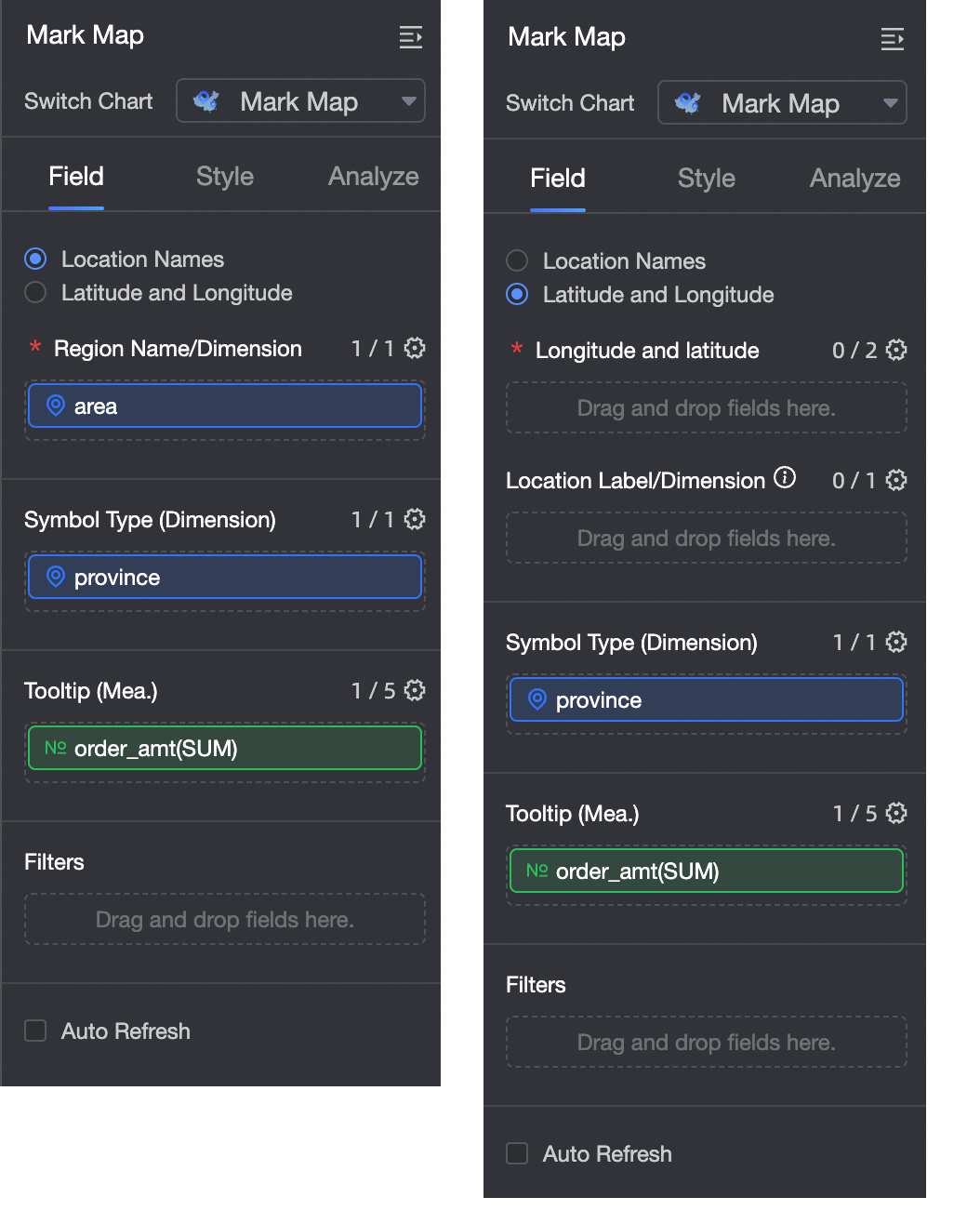The image size is (967, 1224).
Task: Open settings gear for Longitude and latitude
Action: pos(896,351)
